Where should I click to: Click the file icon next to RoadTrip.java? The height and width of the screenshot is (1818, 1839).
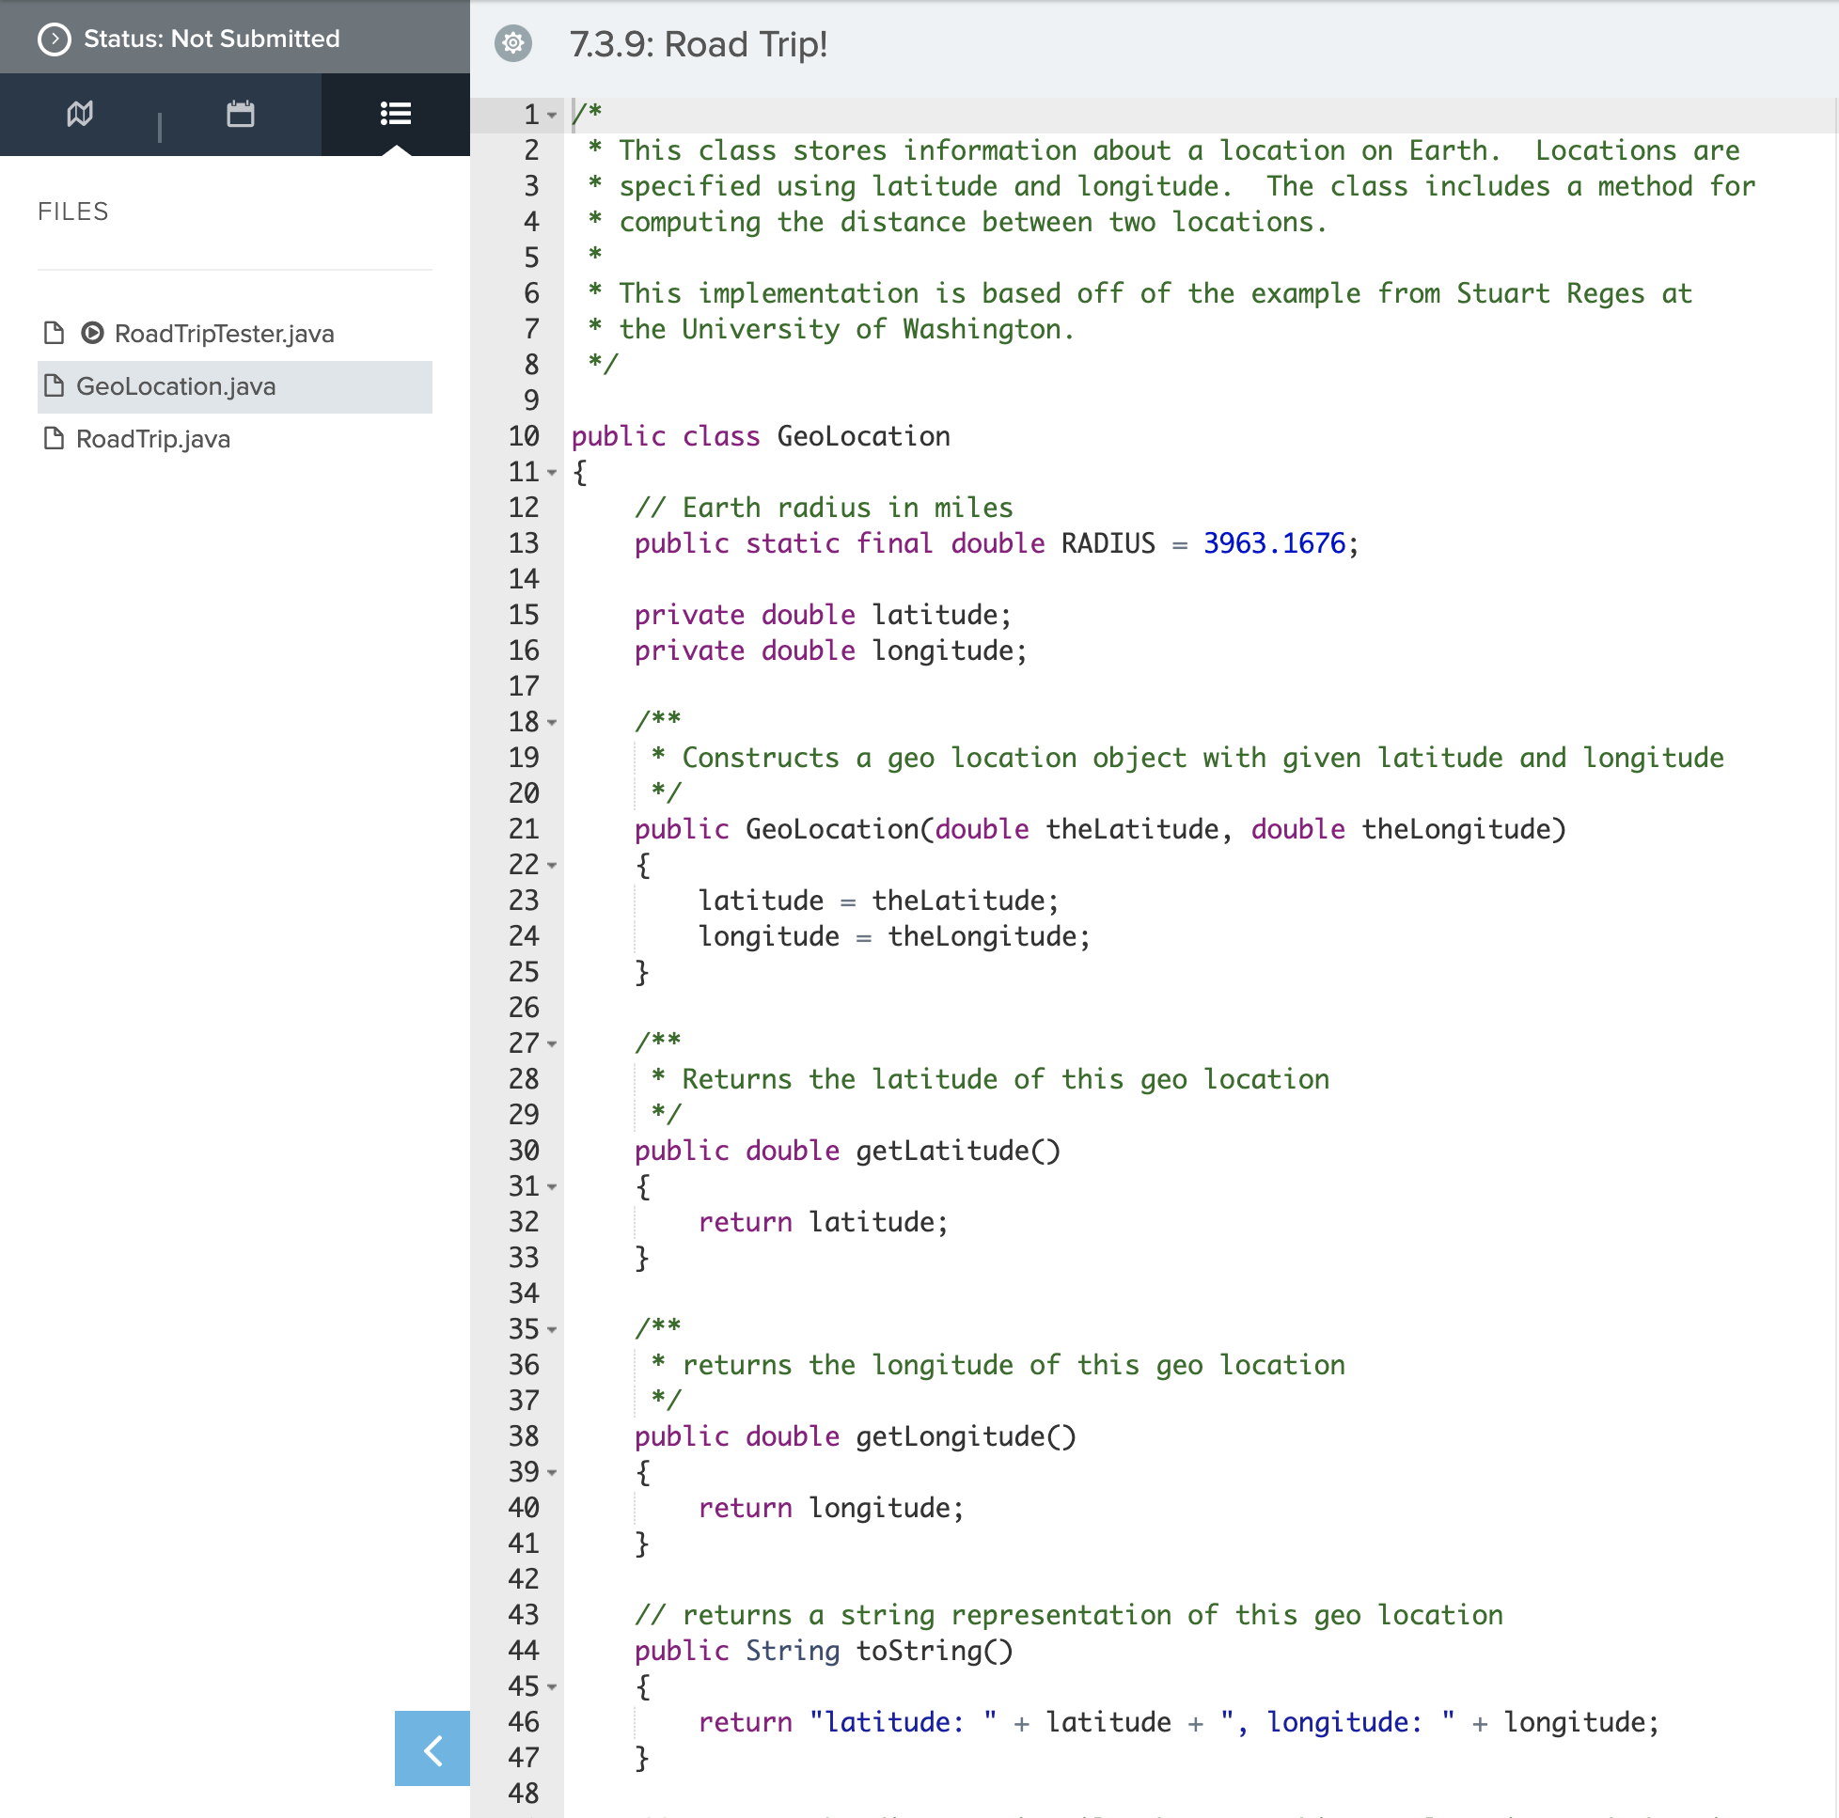point(54,439)
